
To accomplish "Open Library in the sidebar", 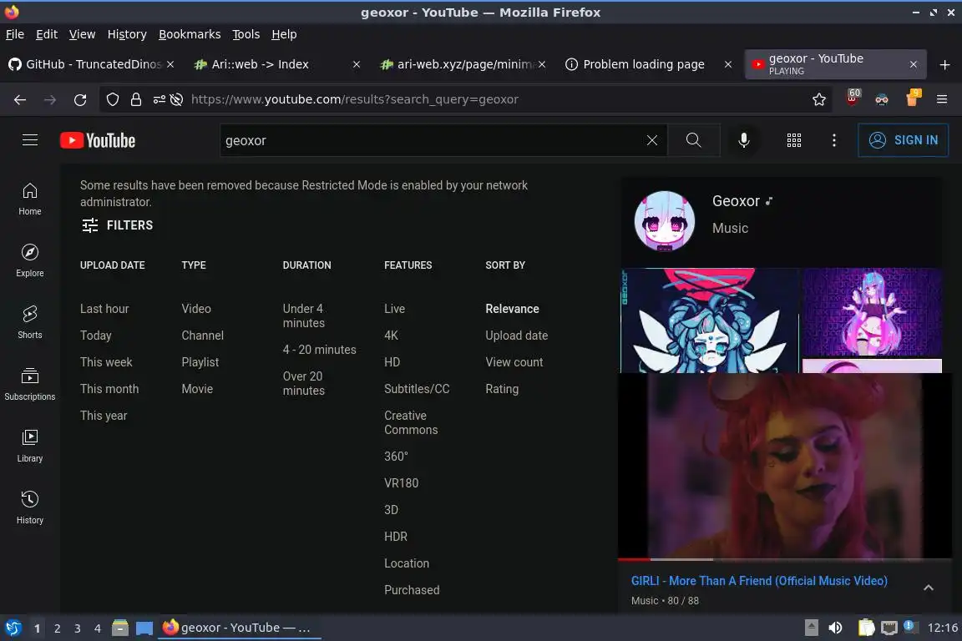I will pyautogui.click(x=29, y=446).
